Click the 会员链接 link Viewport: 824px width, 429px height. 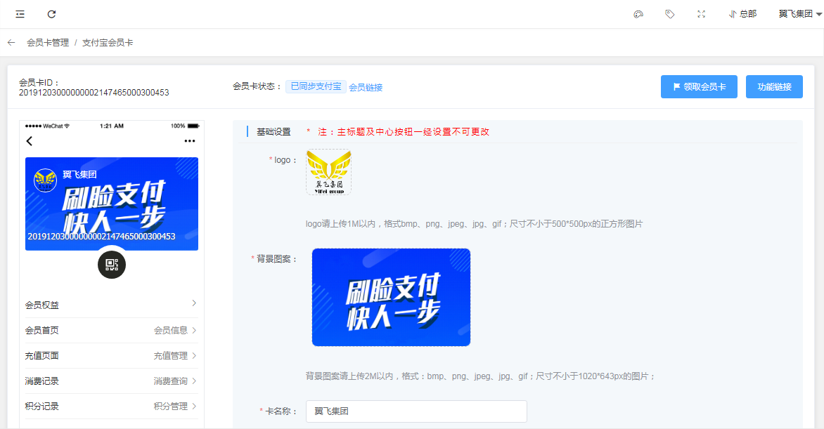click(366, 87)
